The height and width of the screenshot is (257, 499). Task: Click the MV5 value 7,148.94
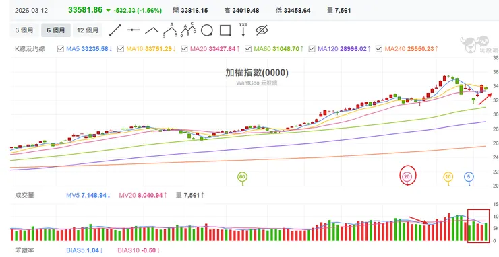(x=94, y=195)
